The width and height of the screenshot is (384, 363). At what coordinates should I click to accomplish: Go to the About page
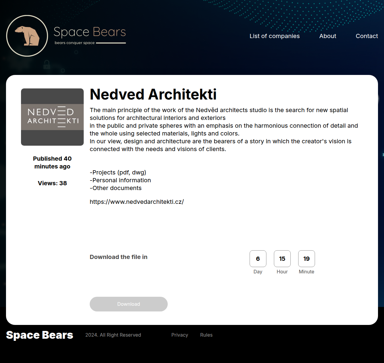pos(328,36)
